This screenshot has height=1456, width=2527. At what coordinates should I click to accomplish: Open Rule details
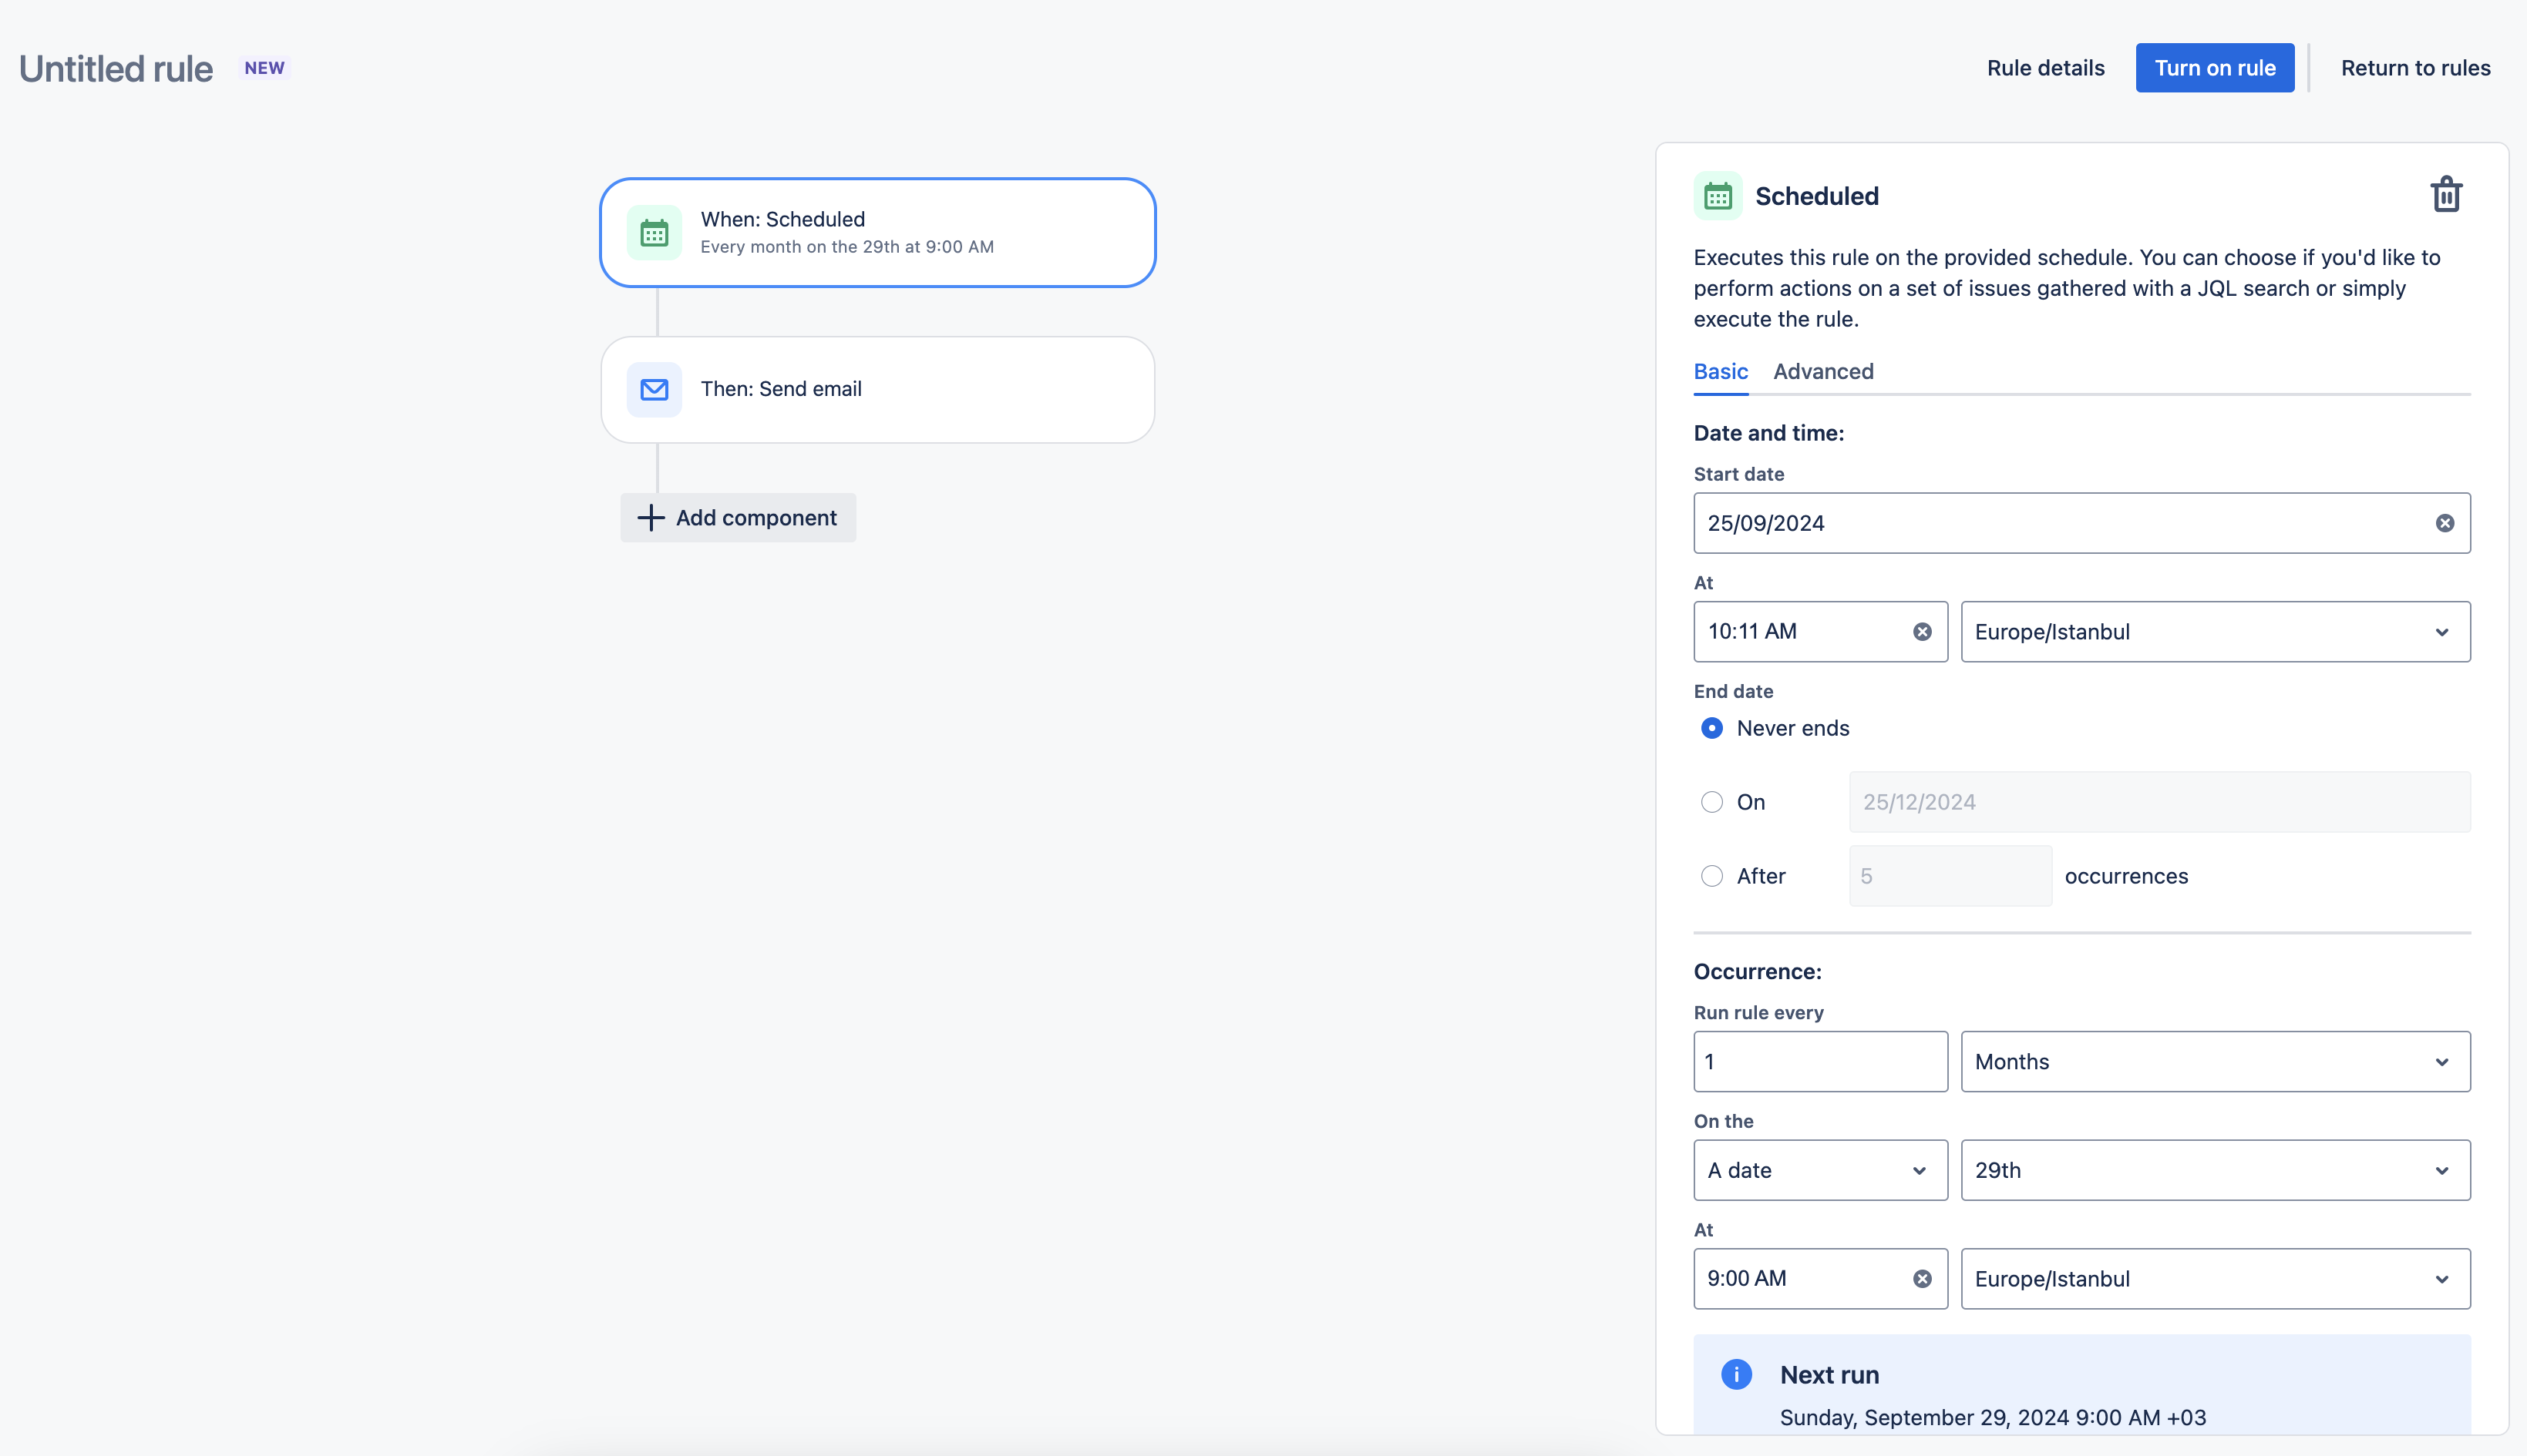point(2045,68)
